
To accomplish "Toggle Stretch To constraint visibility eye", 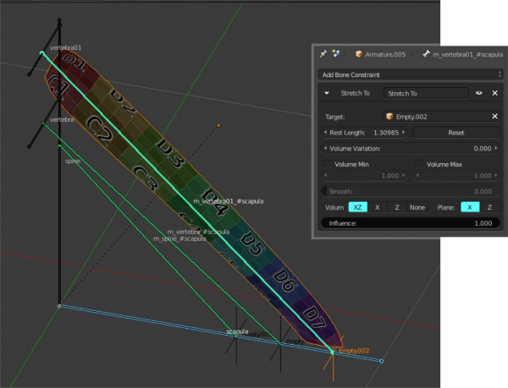I will [x=479, y=93].
